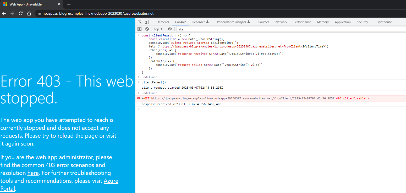Go to the browser Home icon

click(x=29, y=13)
